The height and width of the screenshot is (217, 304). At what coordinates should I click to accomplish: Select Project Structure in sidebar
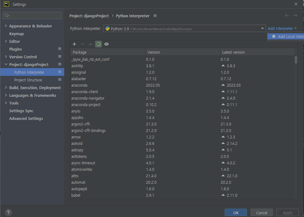click(28, 80)
